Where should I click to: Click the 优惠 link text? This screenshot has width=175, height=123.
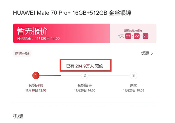[145, 53]
